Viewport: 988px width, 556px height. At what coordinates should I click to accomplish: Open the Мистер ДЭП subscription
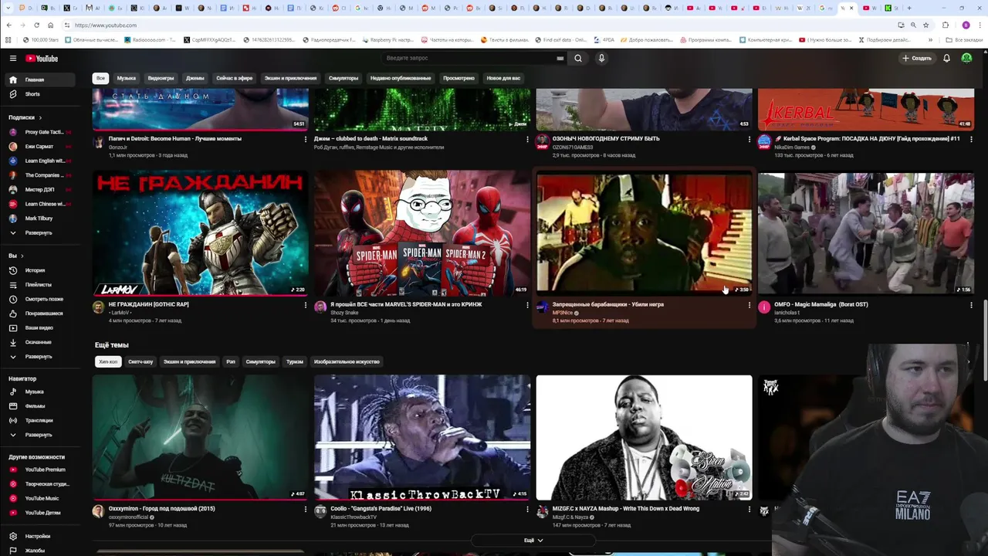point(38,189)
